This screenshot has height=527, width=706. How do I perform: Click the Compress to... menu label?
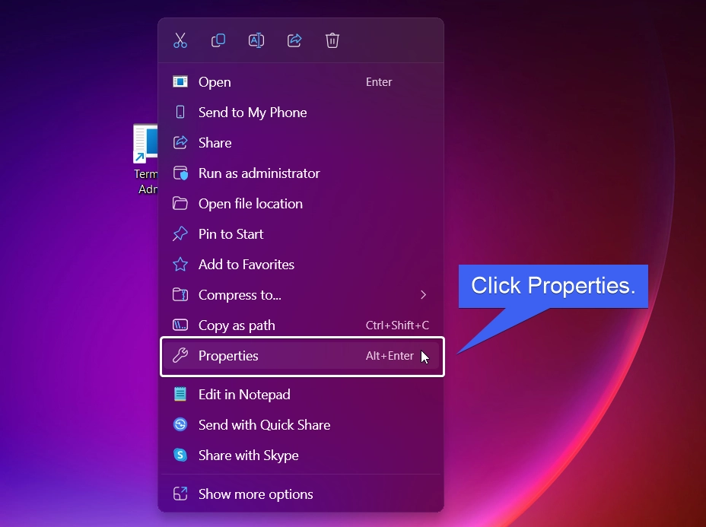point(240,295)
